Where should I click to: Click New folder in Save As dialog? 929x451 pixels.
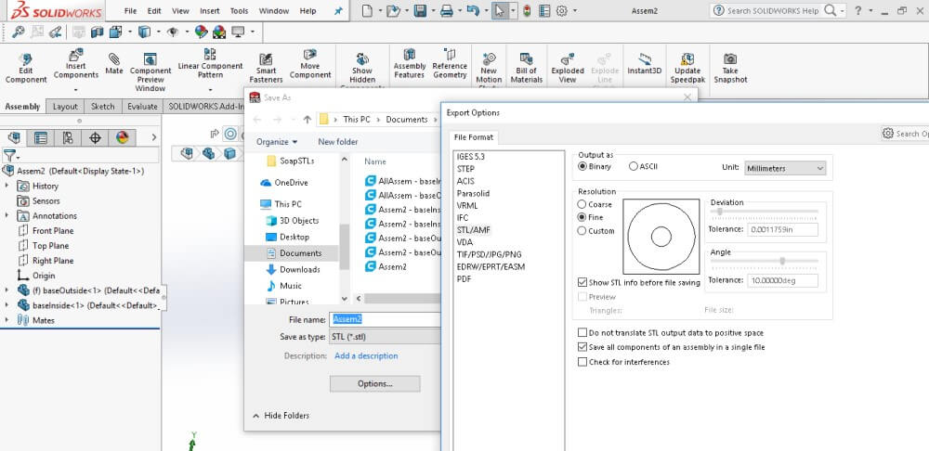point(338,142)
